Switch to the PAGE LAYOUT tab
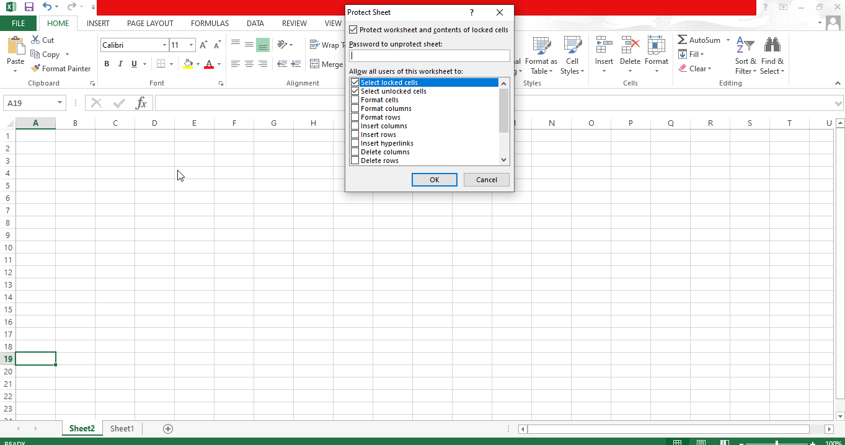This screenshot has width=845, height=445. [x=150, y=24]
